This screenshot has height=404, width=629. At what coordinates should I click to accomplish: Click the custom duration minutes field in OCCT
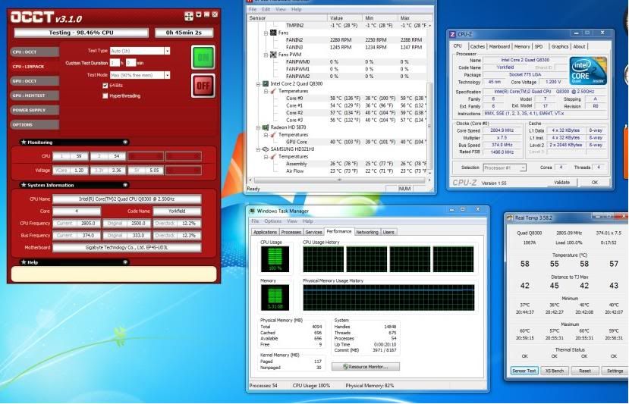131,62
